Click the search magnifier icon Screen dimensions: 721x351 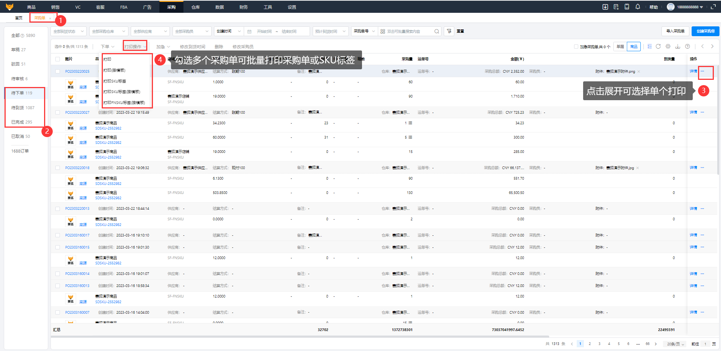coord(437,31)
